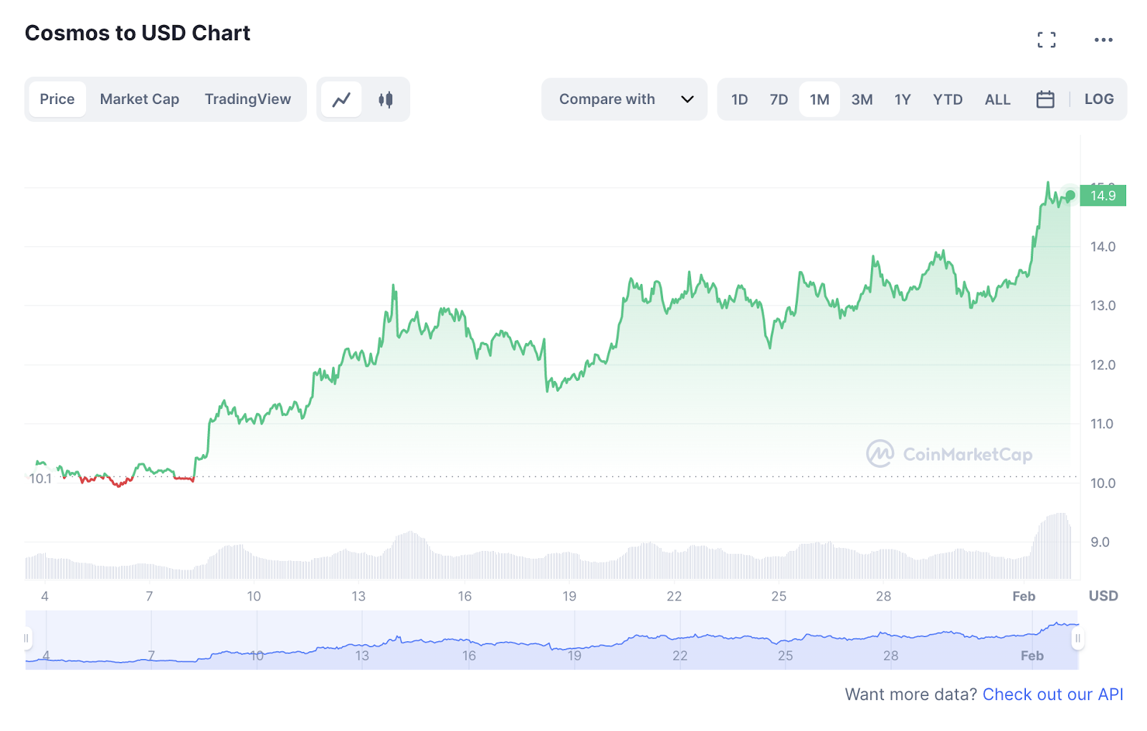Open the TradingView tab

[x=247, y=99]
